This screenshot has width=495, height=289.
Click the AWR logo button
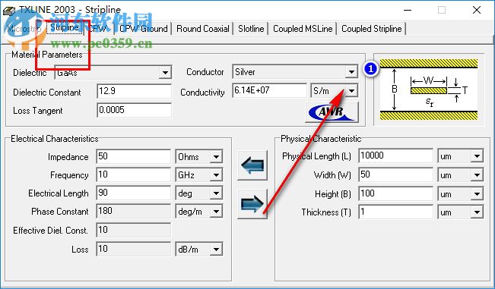(x=332, y=112)
